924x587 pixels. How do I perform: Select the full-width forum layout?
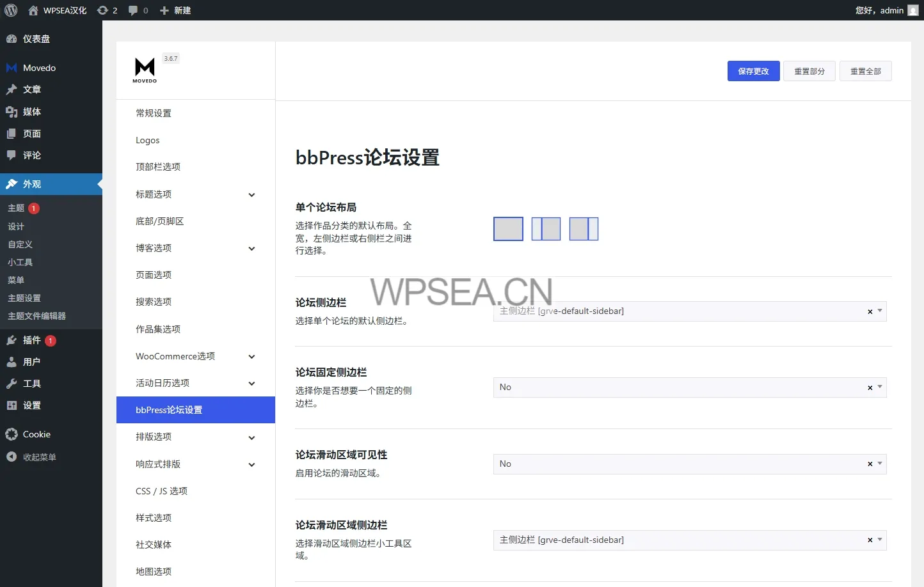point(508,229)
